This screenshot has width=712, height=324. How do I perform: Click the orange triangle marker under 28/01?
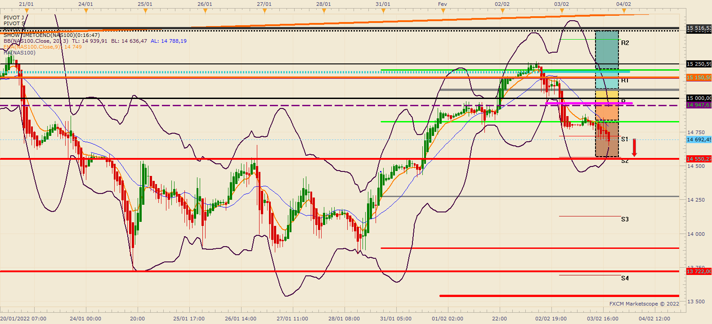[x=323, y=10]
